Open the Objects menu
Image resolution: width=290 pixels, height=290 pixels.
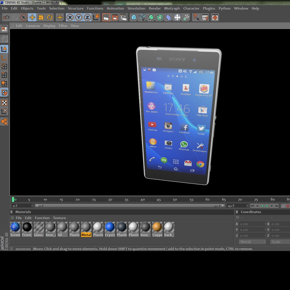pyautogui.click(x=27, y=8)
